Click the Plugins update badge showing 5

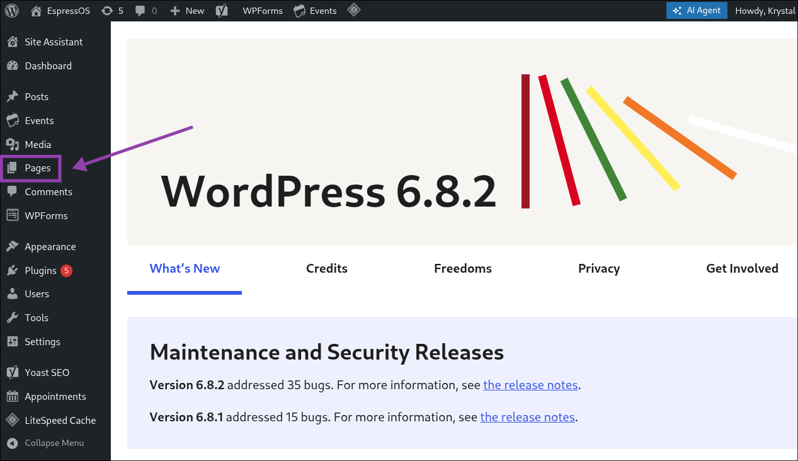(x=67, y=271)
